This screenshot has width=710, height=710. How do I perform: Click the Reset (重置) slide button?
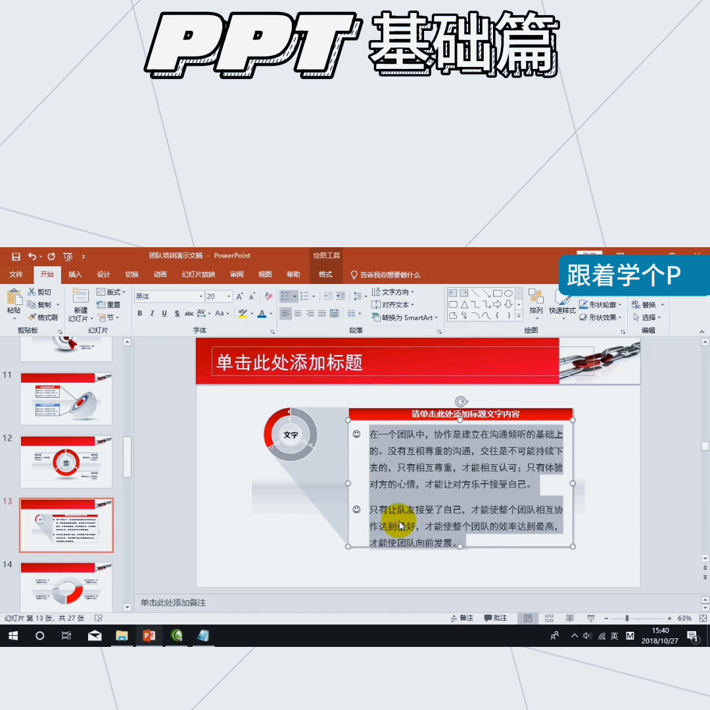point(108,305)
